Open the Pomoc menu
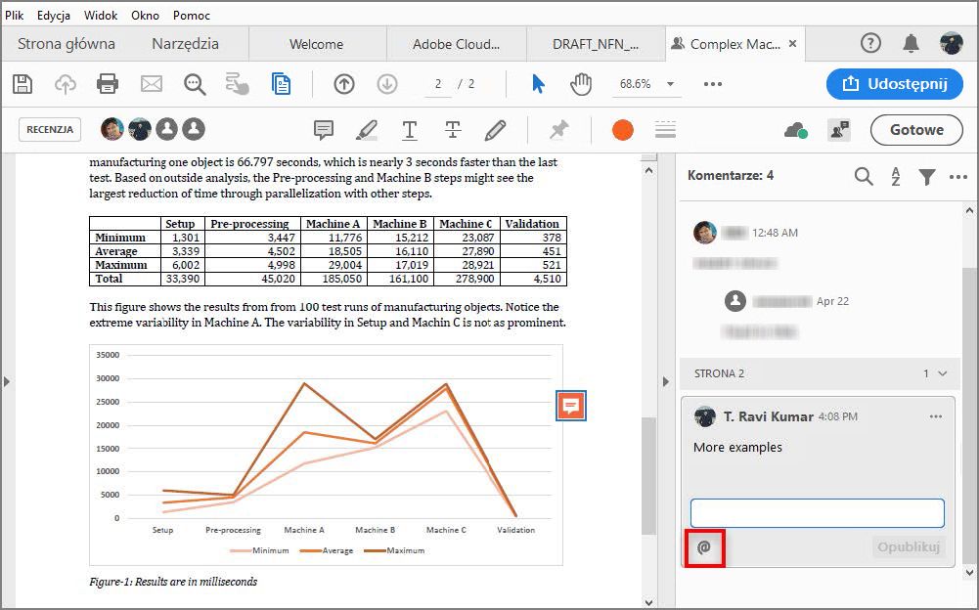The width and height of the screenshot is (979, 610). [x=191, y=15]
